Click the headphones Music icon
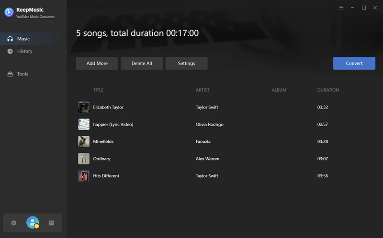 [10, 39]
